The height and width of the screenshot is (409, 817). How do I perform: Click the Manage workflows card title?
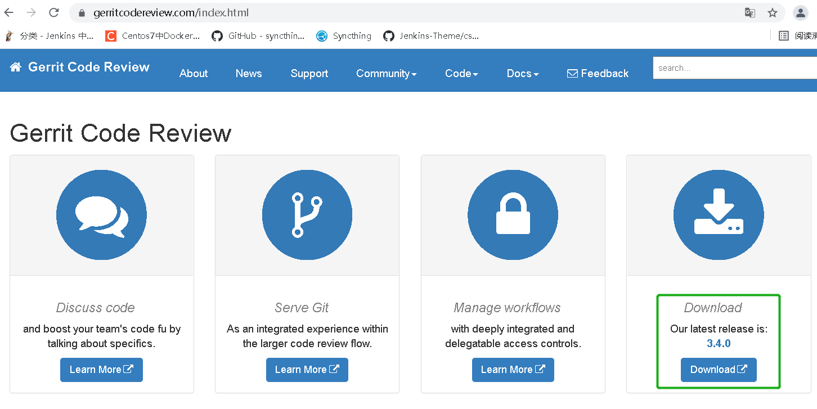(508, 308)
